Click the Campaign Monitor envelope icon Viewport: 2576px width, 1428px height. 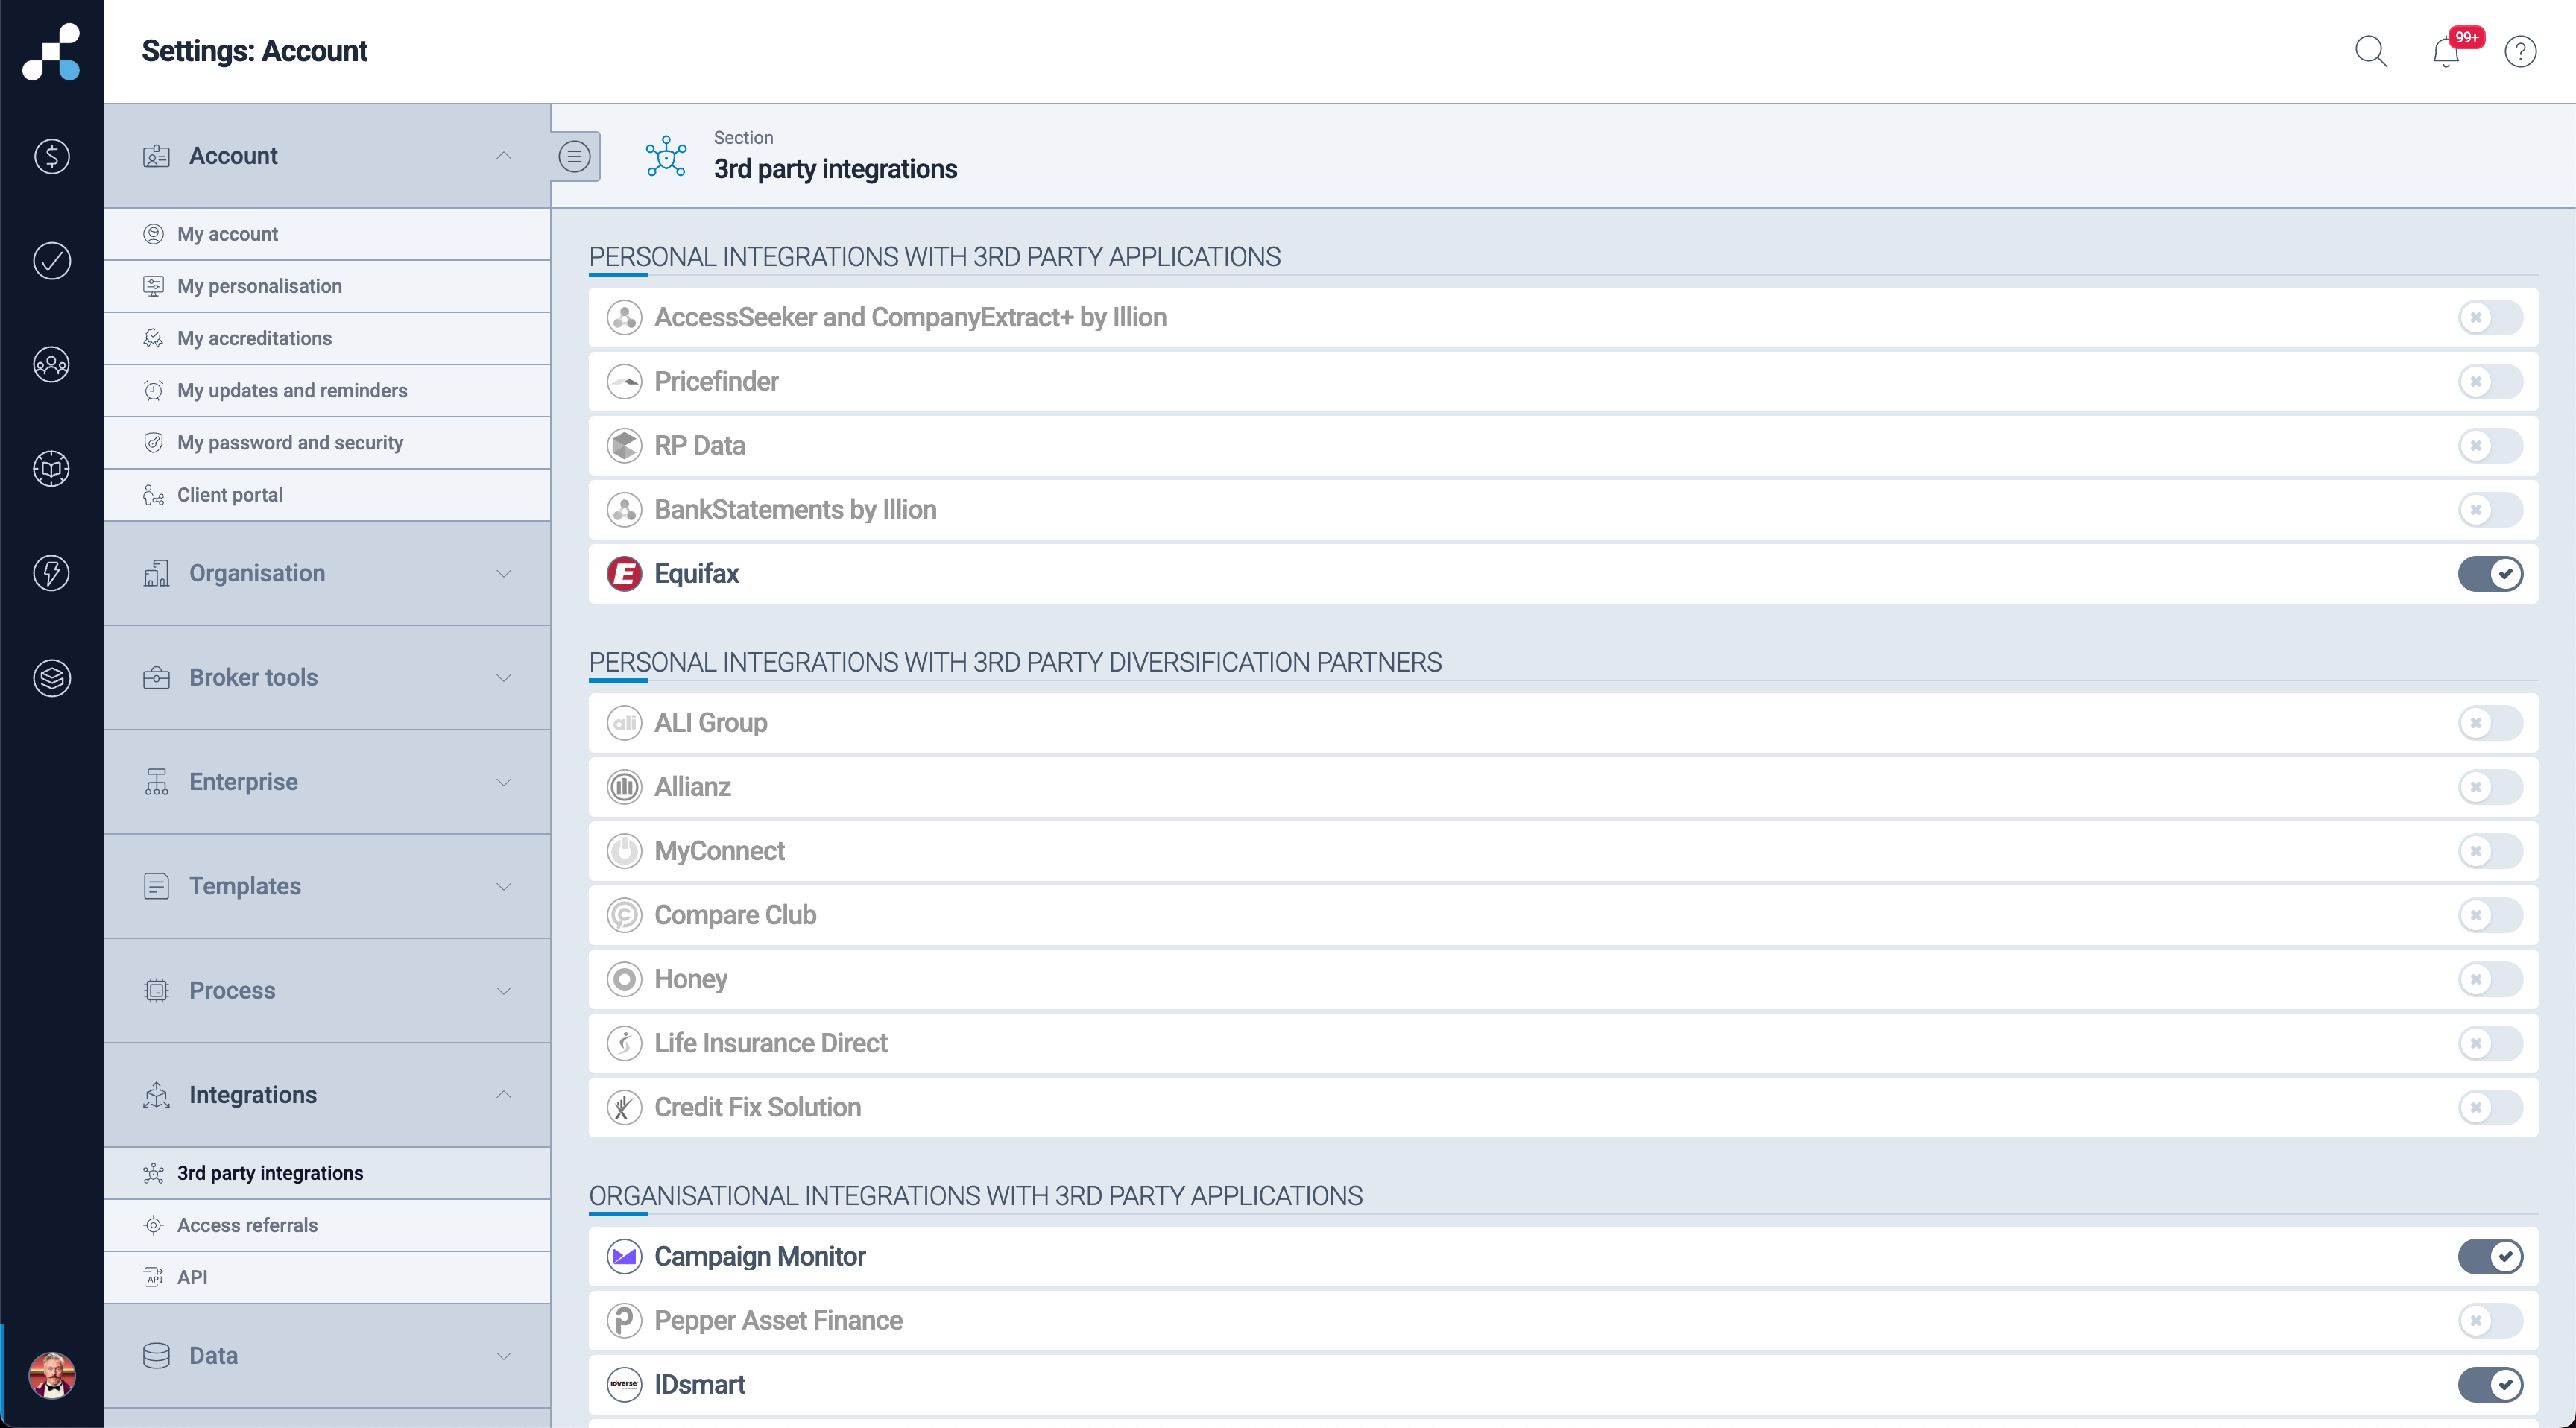pyautogui.click(x=625, y=1256)
